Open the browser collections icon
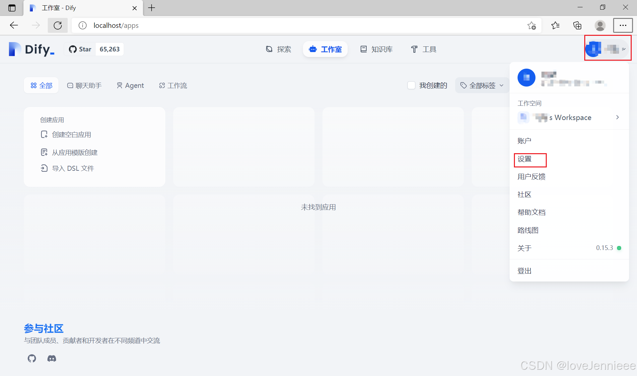Image resolution: width=637 pixels, height=376 pixels. pos(577,26)
